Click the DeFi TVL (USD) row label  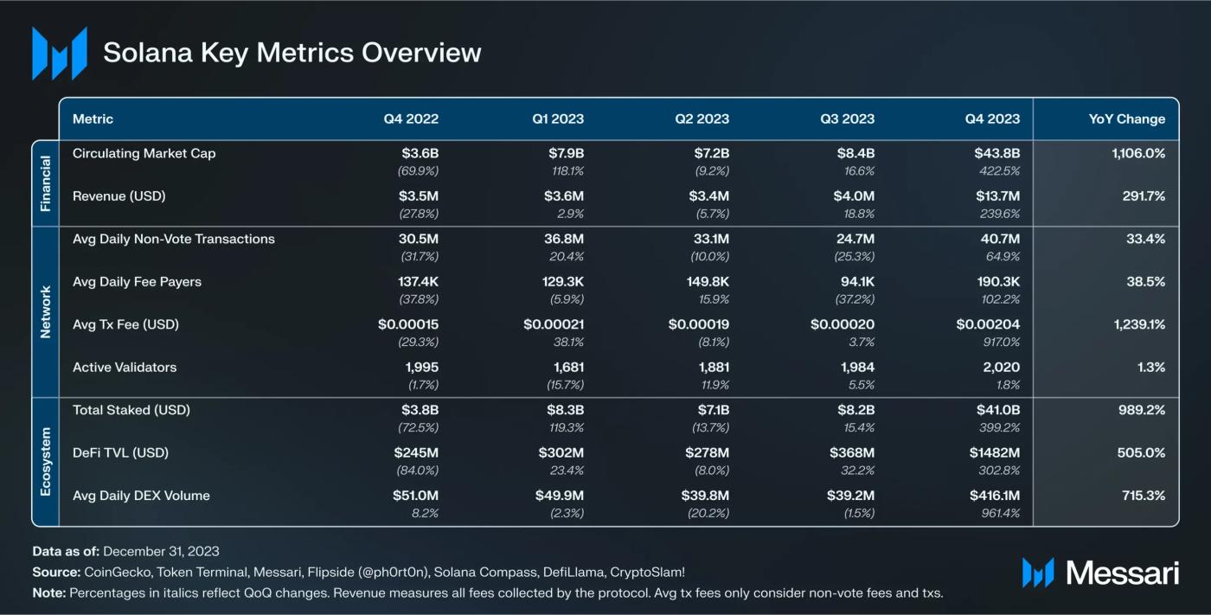(x=119, y=453)
